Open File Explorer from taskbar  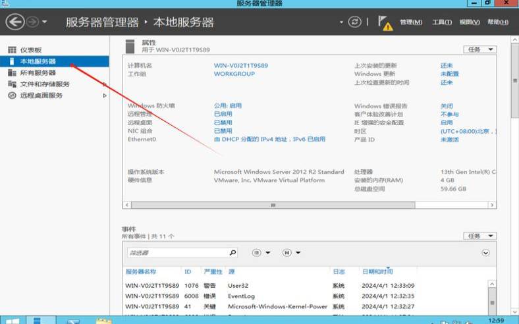(103, 320)
